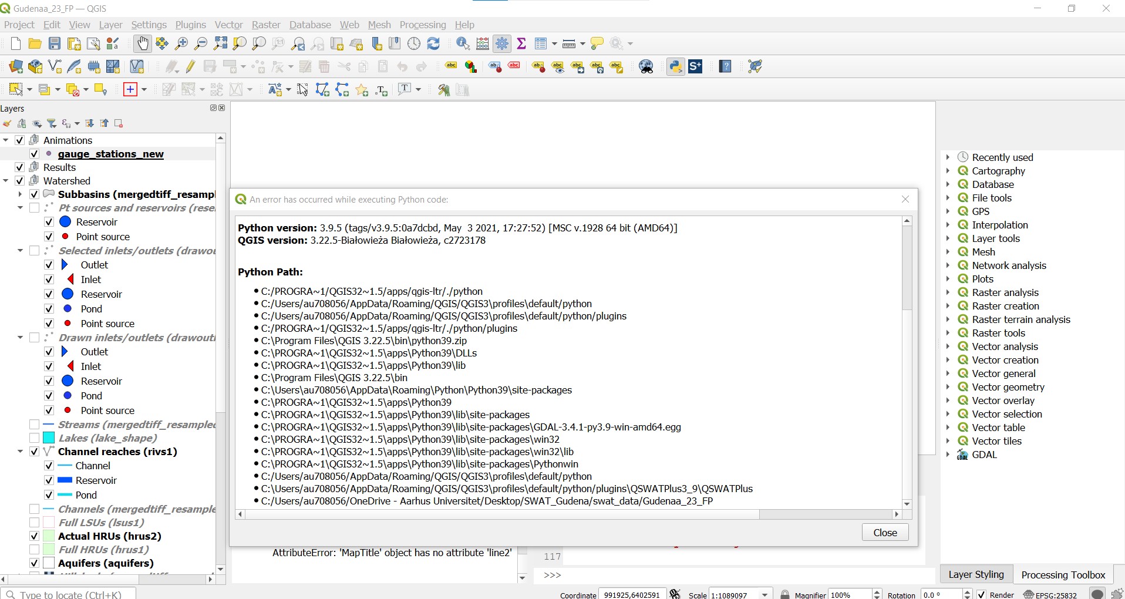Open the Data Source Manager

pyautogui.click(x=14, y=66)
